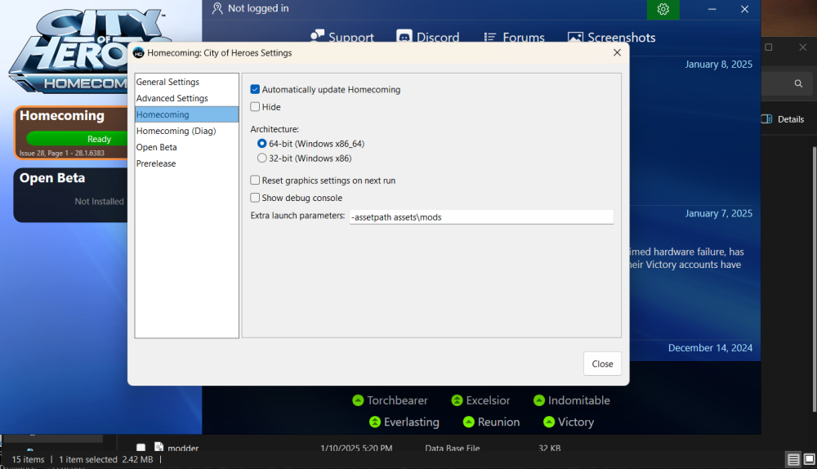The image size is (817, 469).
Task: Uncheck Automatically update Homecoming
Action: click(x=256, y=90)
